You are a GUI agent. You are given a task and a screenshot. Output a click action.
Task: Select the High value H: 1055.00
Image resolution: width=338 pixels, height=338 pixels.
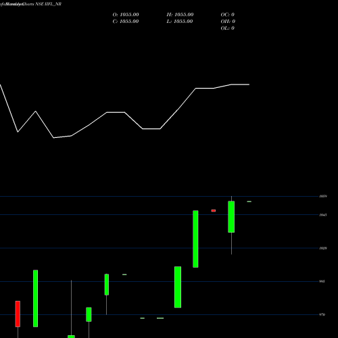(180, 15)
